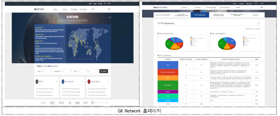Click ASIA-PACIFIC region heading in banner

click(x=39, y=28)
